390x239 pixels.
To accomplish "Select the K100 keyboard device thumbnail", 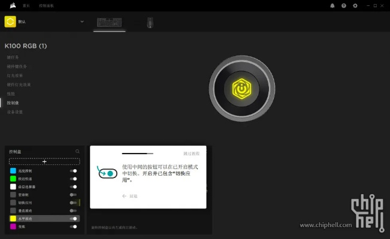I will tap(111, 22).
